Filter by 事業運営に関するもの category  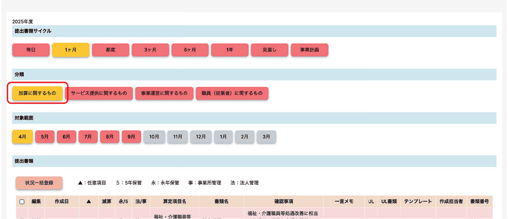pyautogui.click(x=164, y=93)
